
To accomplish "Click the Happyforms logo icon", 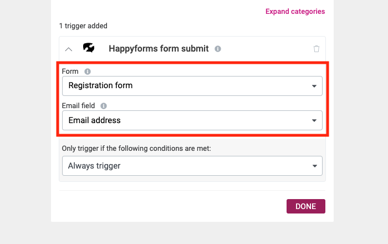I will point(89,48).
